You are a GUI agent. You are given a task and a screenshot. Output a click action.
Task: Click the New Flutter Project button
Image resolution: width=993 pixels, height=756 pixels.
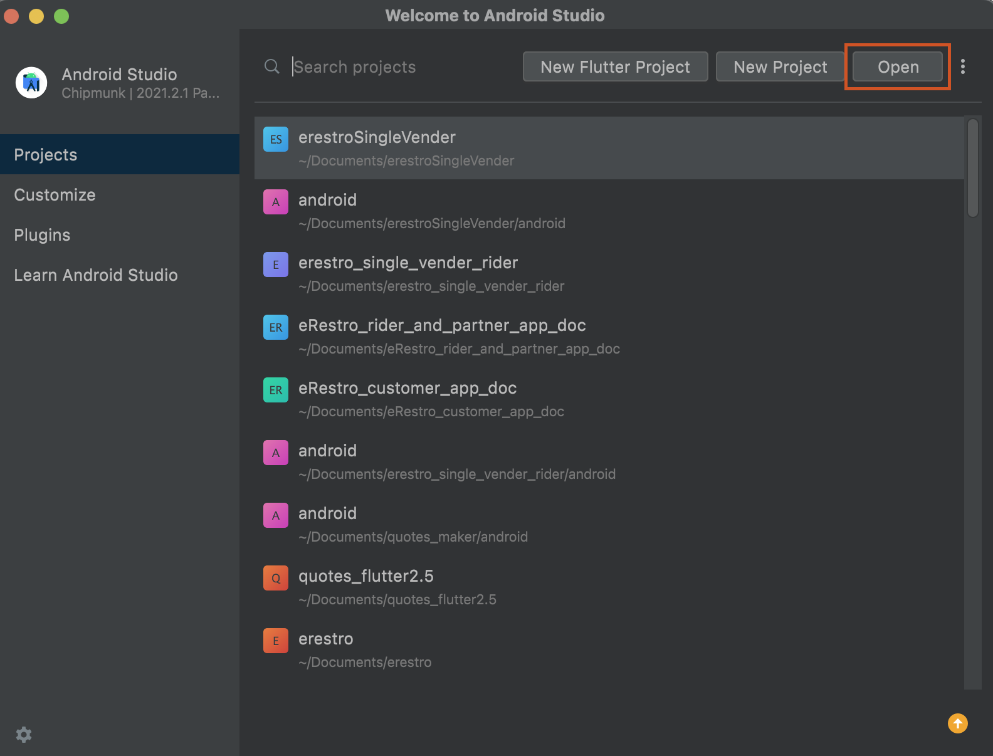pyautogui.click(x=616, y=66)
